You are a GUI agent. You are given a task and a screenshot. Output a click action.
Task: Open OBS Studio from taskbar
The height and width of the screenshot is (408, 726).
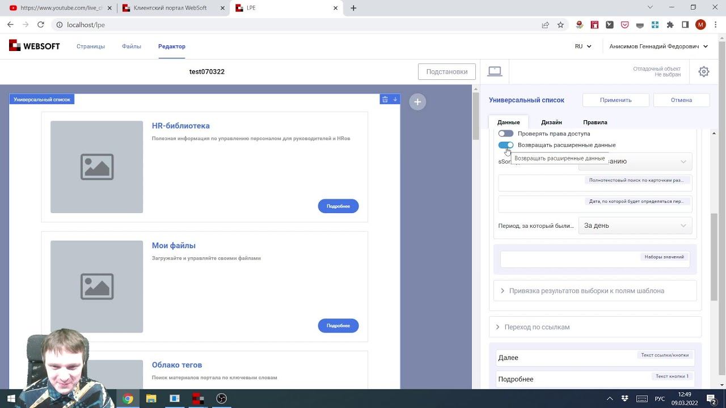point(221,398)
